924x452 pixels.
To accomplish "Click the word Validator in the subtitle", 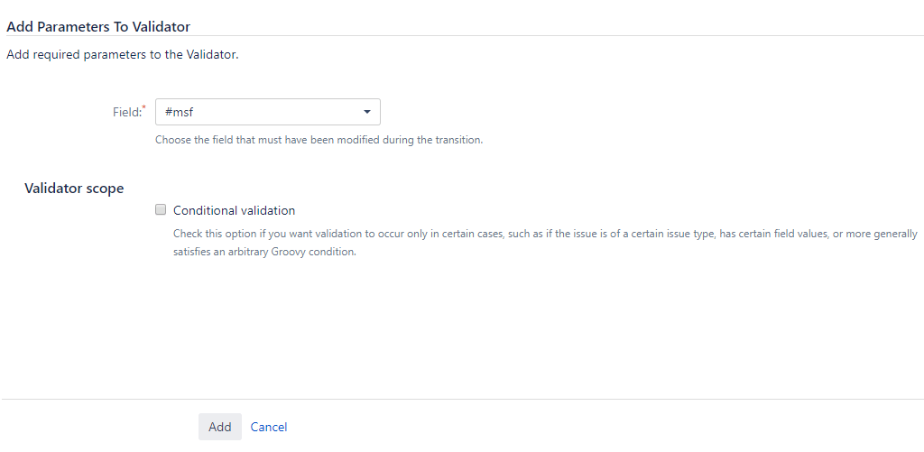I will 211,55.
